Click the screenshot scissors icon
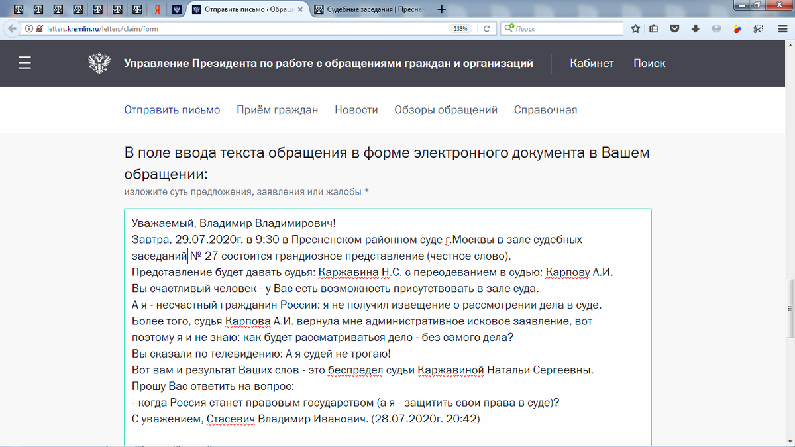This screenshot has width=795, height=447. point(759,28)
